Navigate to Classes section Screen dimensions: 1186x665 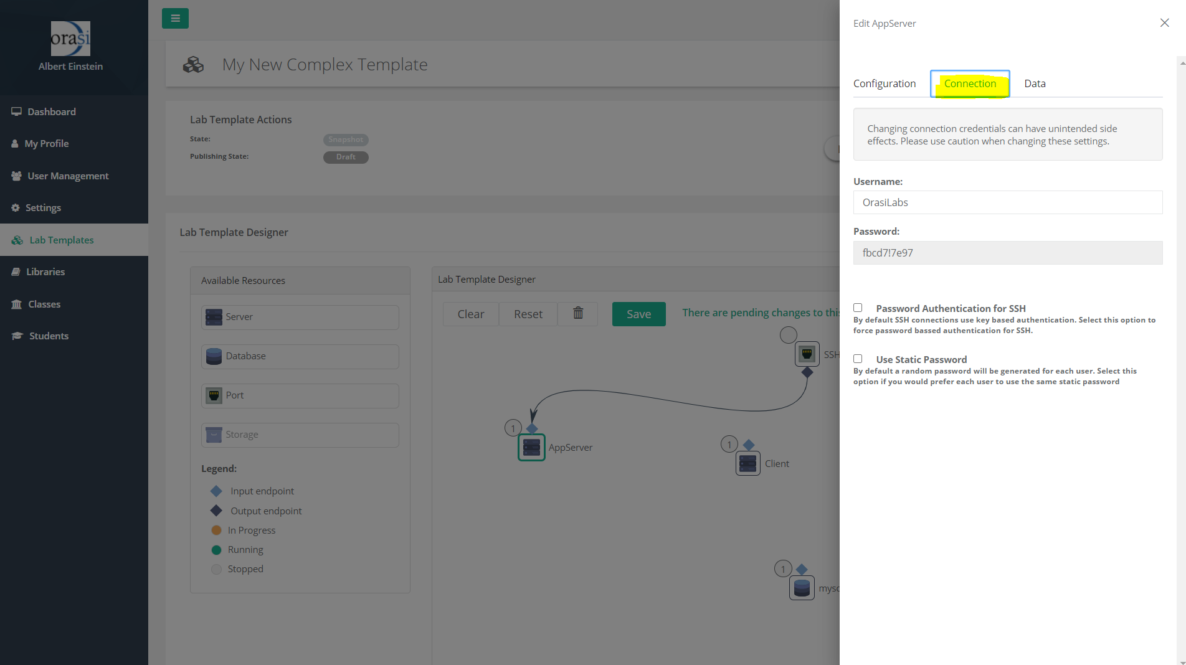74,304
